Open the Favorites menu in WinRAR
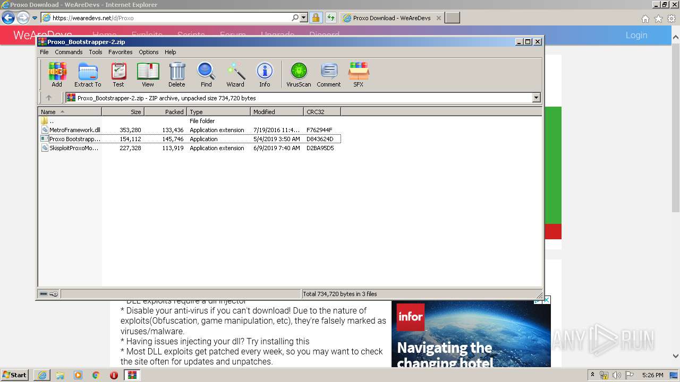Screen dimensions: 680x382 [x=121, y=52]
